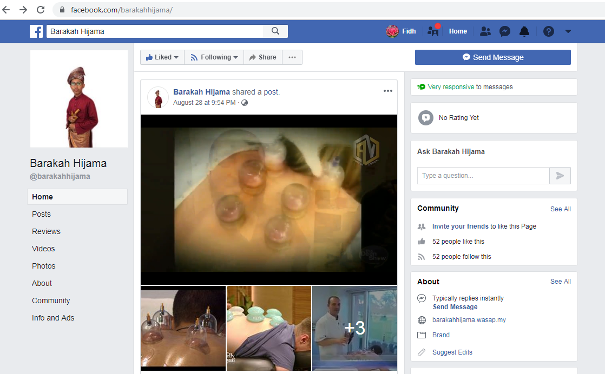Image resolution: width=605 pixels, height=374 pixels.
Task: Open post options three-dot menu
Action: [x=388, y=91]
